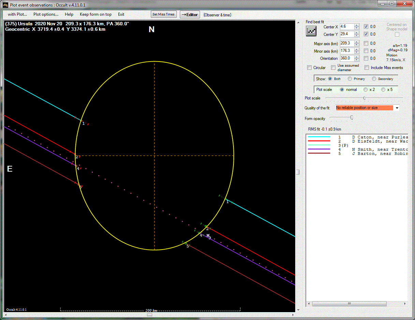
Task: Click the 200 km scale label
Action: (x=151, y=310)
